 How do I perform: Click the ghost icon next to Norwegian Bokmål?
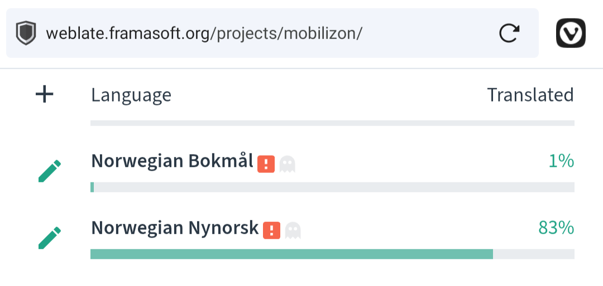click(288, 164)
